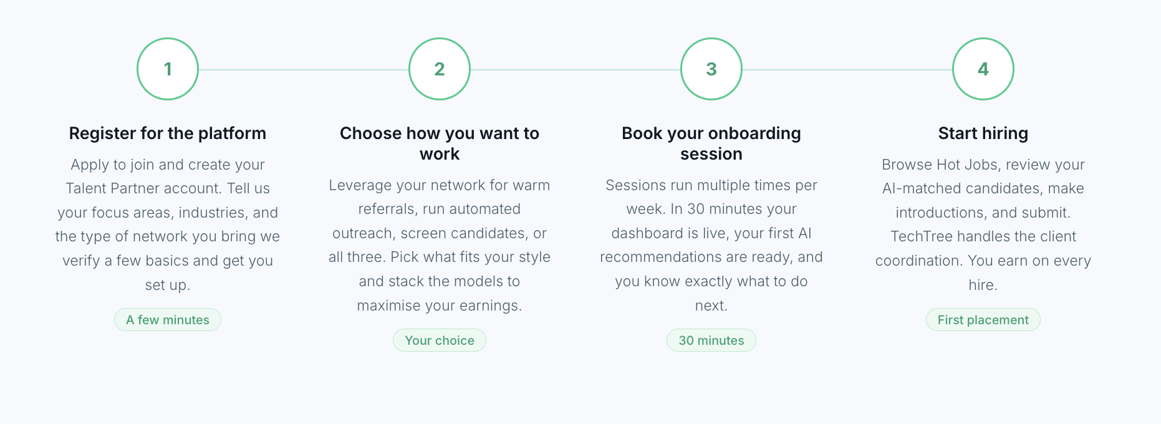The image size is (1161, 424).
Task: Click the connector line between steps 3 and 4
Action: click(x=847, y=70)
